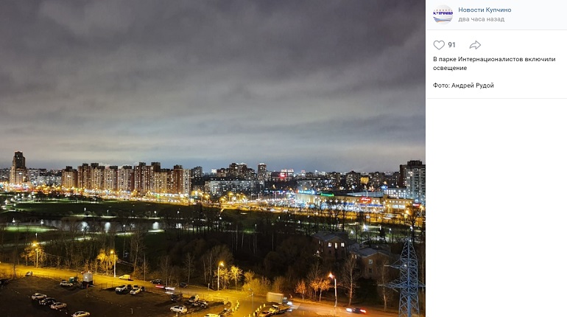Screen dimensions: 567x317
Task: Click the photo credit 'Фото: Андрей Рудой'
Action: 463,86
